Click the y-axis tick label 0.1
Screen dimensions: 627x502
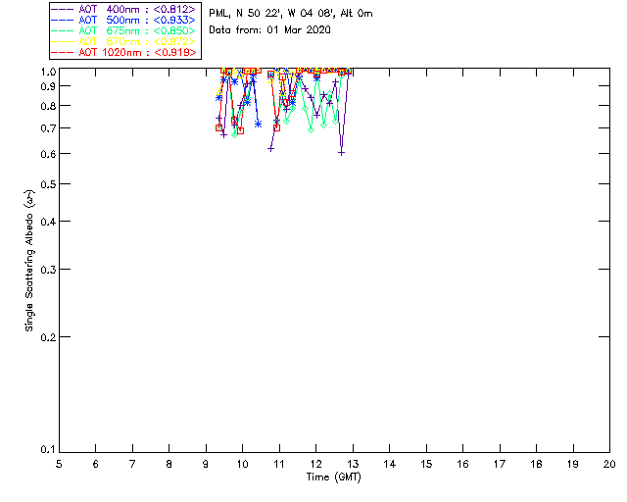click(45, 450)
